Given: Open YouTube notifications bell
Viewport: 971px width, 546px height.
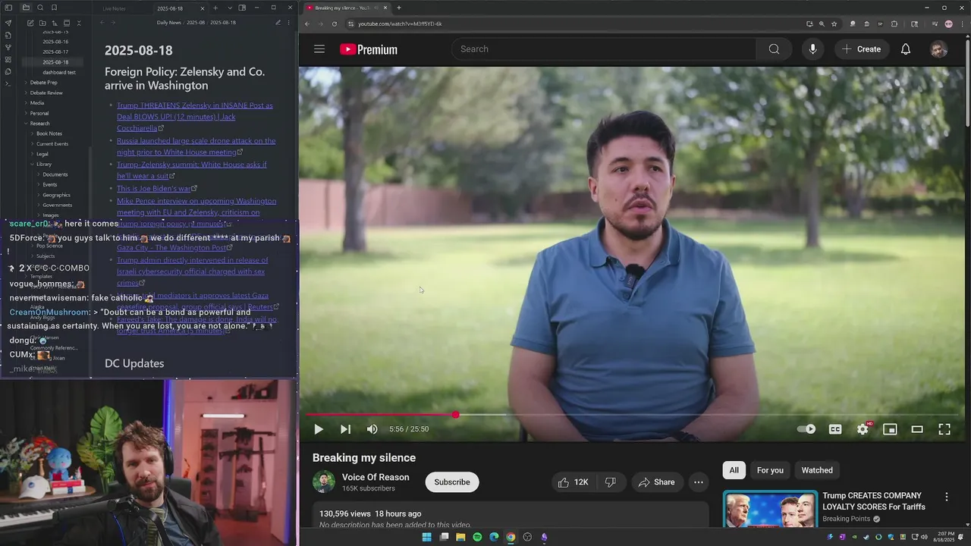Looking at the screenshot, I should point(906,49).
